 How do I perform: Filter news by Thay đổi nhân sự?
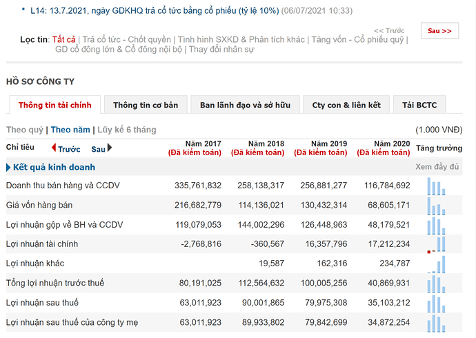click(x=221, y=50)
